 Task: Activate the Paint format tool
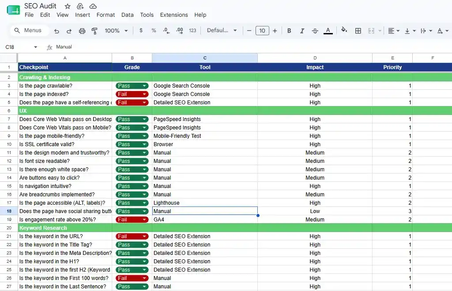pyautogui.click(x=94, y=31)
